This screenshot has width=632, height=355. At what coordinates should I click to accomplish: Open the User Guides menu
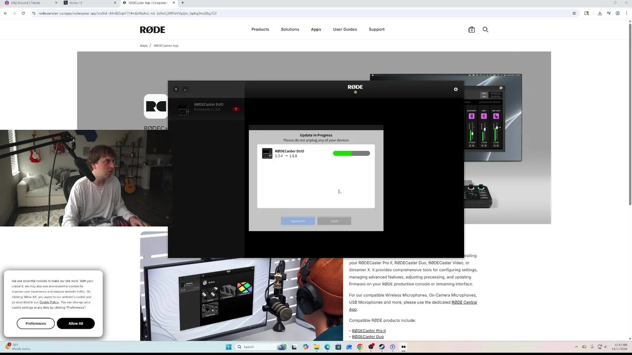point(345,30)
